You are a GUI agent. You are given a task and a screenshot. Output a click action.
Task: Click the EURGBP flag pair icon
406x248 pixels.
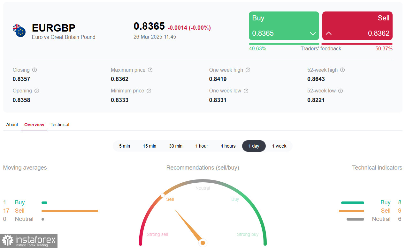tap(19, 31)
